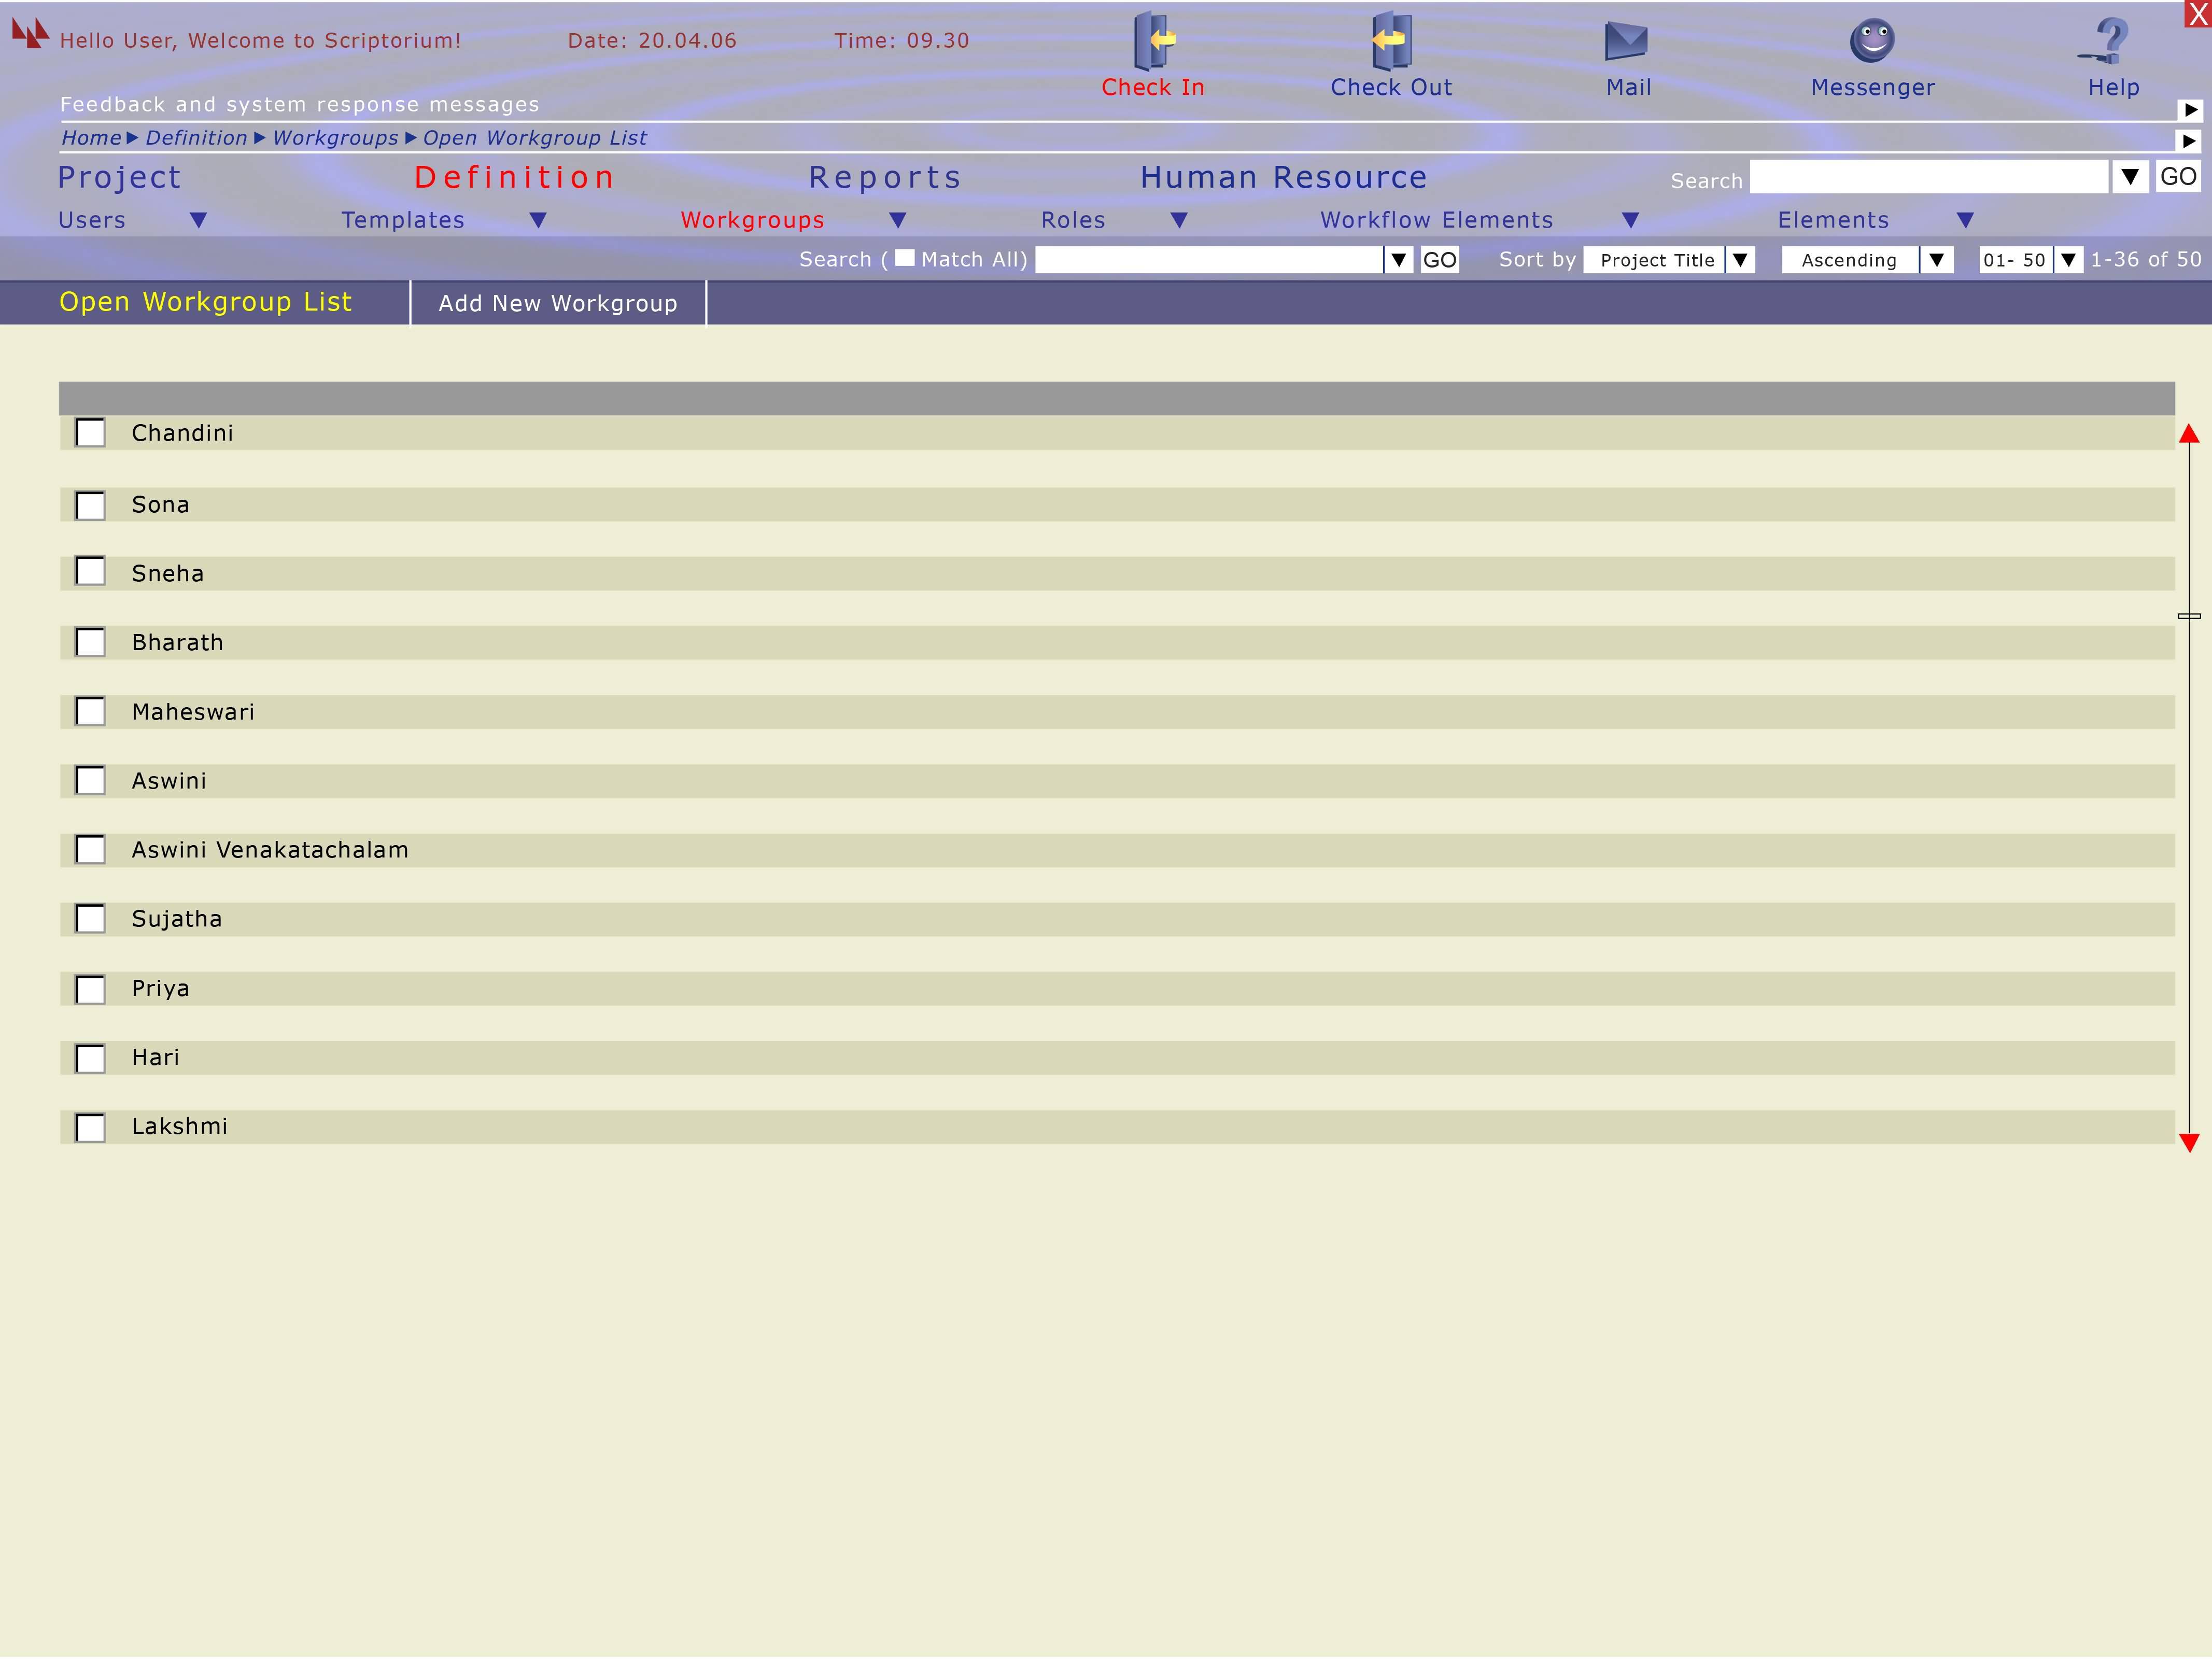
Task: Follow the Definition breadcrumb link
Action: pyautogui.click(x=196, y=138)
